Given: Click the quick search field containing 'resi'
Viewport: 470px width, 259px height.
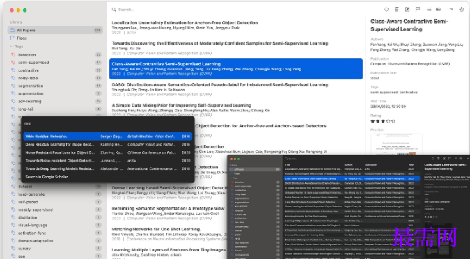Looking at the screenshot, I should 108,123.
